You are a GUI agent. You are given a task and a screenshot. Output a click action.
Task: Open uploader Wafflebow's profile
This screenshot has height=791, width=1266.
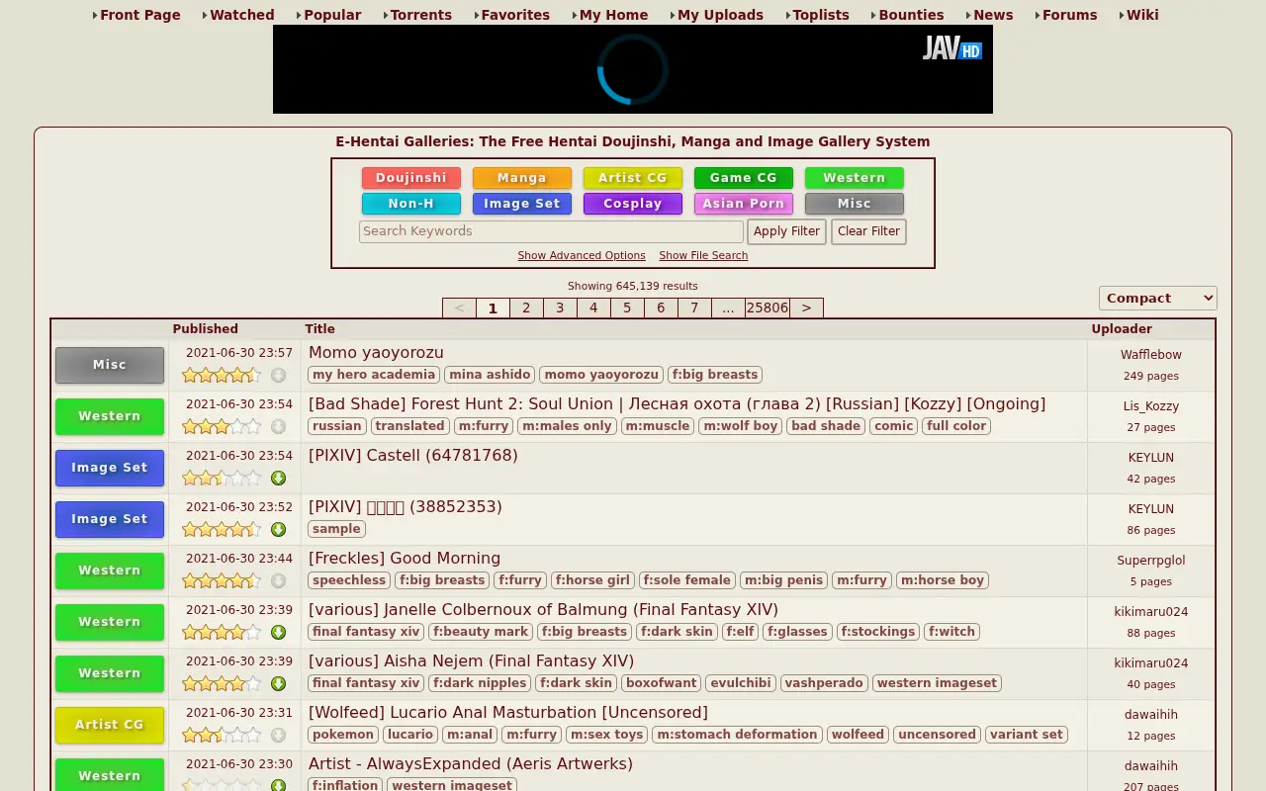pyautogui.click(x=1151, y=355)
